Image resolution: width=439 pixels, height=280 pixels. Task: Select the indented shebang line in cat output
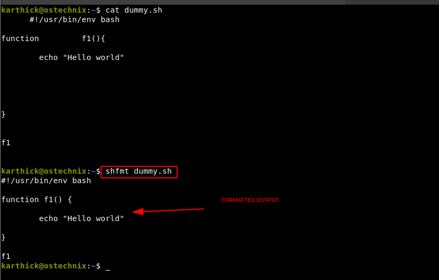[x=74, y=20]
